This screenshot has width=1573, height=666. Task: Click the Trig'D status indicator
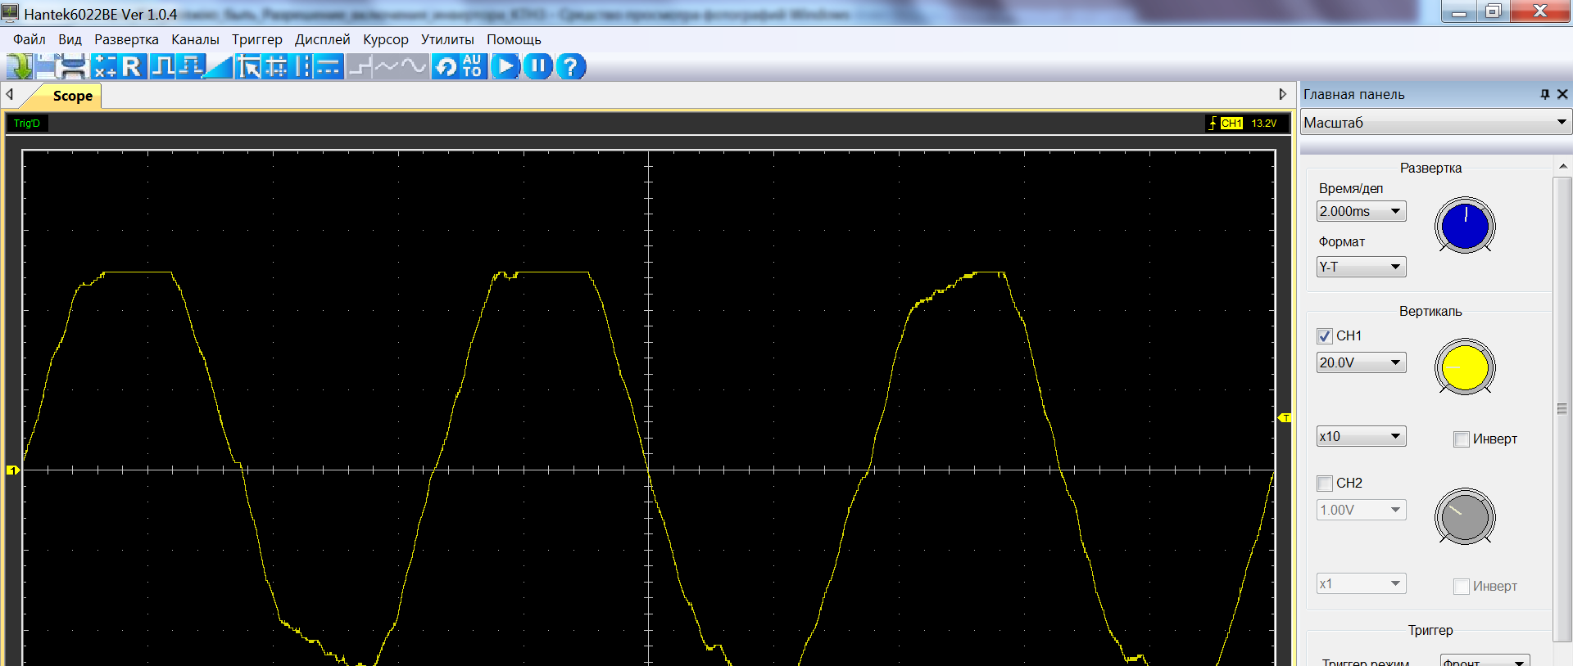click(x=27, y=124)
